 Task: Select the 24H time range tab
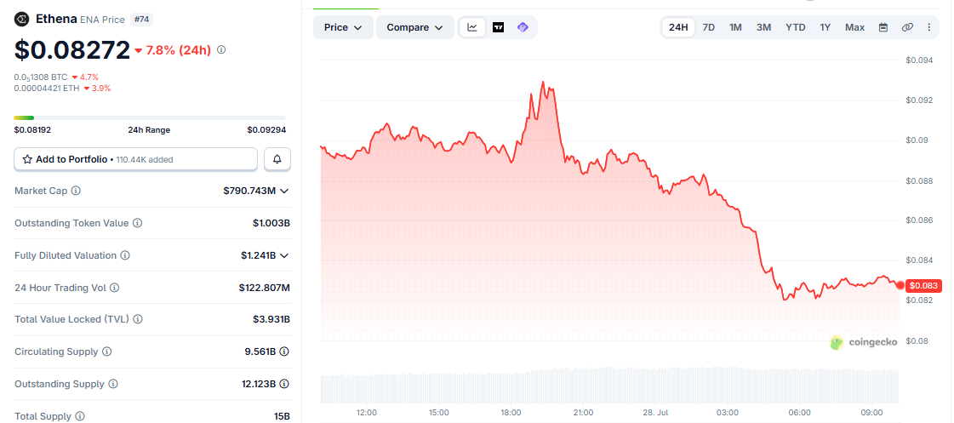coord(678,27)
